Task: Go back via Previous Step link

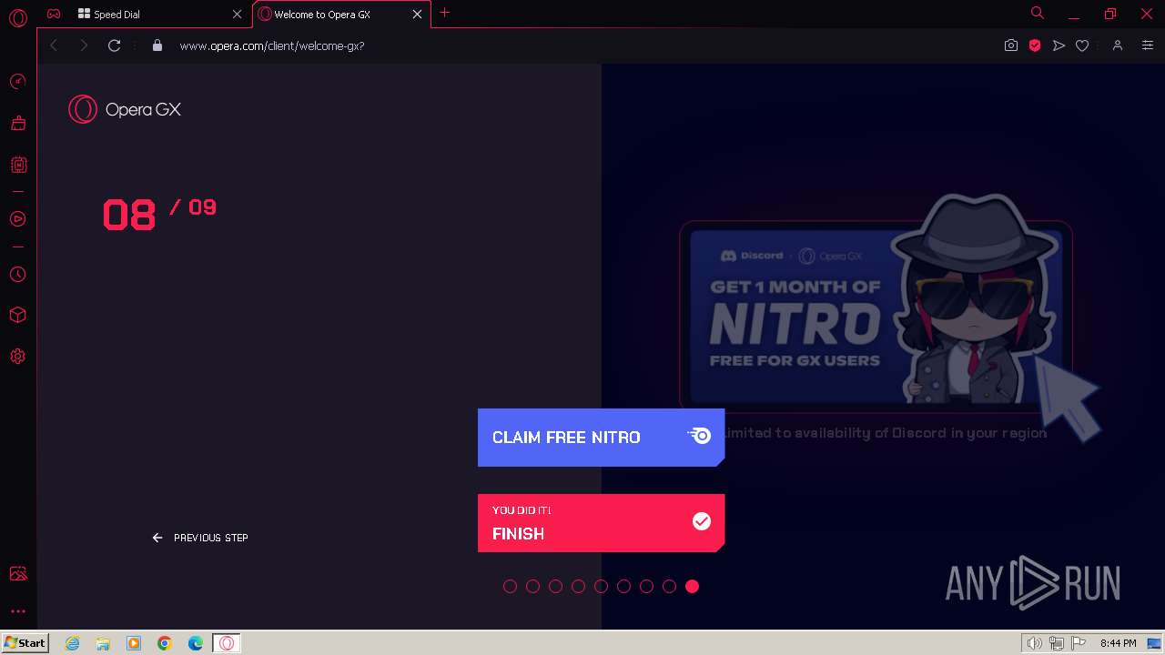Action: (200, 538)
